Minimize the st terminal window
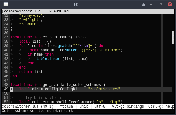The image size is (176, 115). tap(151, 4)
